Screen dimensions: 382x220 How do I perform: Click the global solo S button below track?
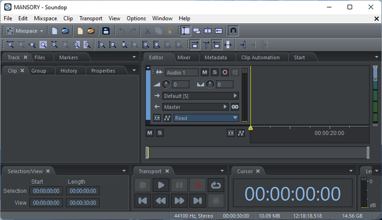coord(159,133)
